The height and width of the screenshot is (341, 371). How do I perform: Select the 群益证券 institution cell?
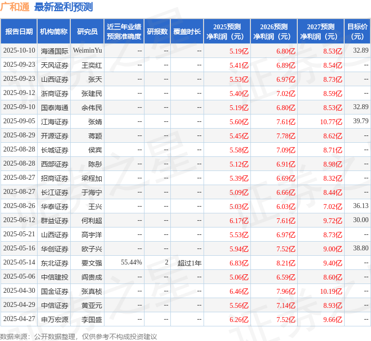tap(55, 221)
